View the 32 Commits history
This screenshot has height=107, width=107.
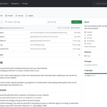[x=75, y=28]
